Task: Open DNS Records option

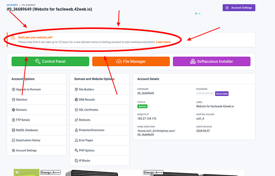Action: click(100, 99)
